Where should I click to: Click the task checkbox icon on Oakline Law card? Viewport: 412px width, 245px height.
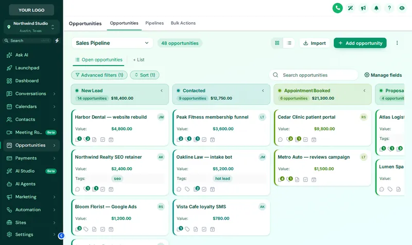point(204,189)
